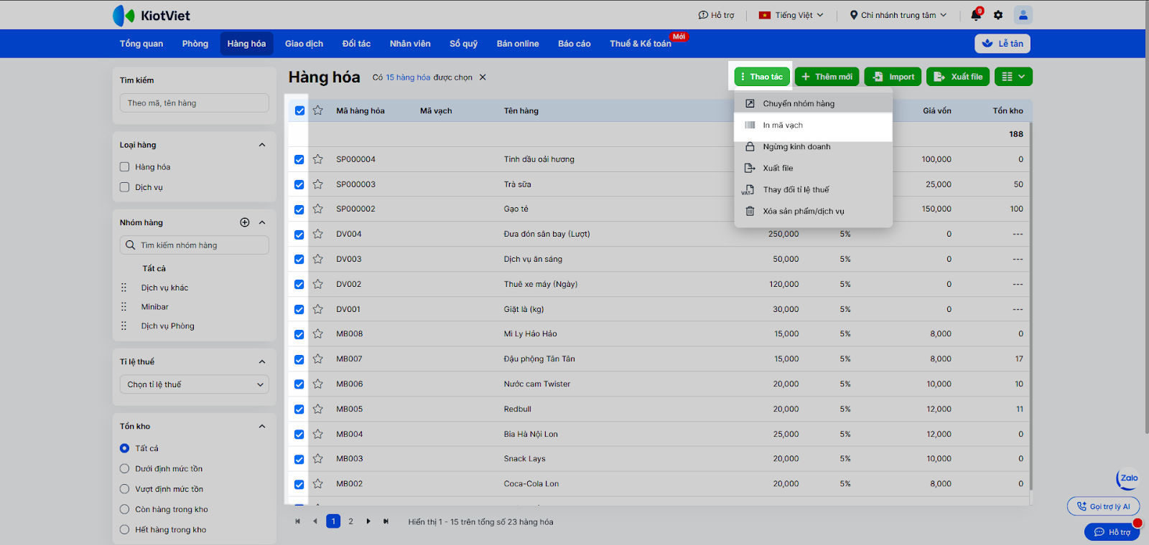Star the MB008 Mì Ly Hảo Hảo row
Image resolution: width=1149 pixels, height=545 pixels.
[x=318, y=334]
